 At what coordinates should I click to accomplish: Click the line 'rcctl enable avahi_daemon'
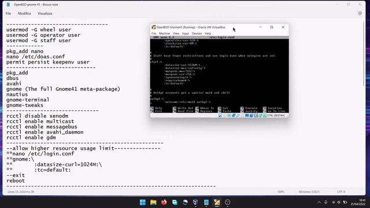pos(45,132)
